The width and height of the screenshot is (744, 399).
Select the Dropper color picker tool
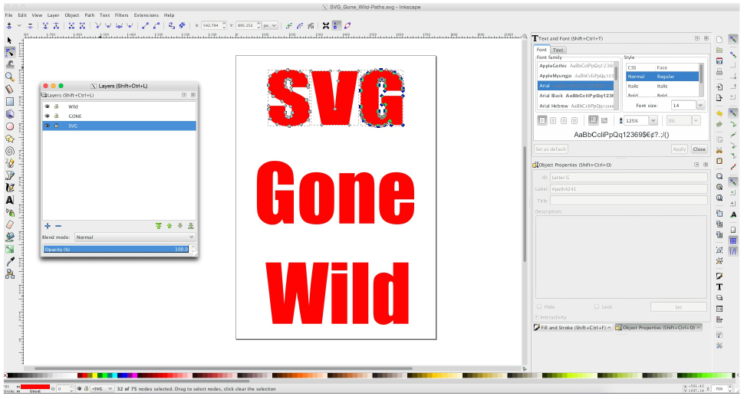(9, 262)
